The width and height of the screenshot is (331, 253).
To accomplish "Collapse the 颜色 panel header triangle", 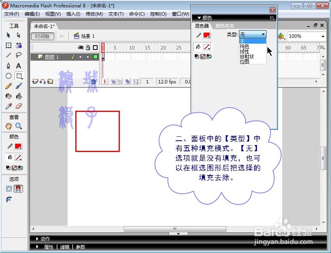I will coord(199,18).
